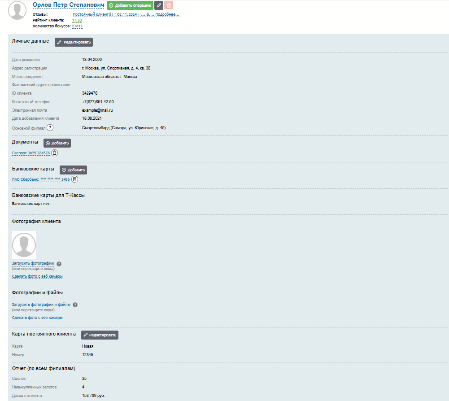Open help tooltip beside Загрузить фотографии и файлы
449x401 pixels.
coord(75,305)
